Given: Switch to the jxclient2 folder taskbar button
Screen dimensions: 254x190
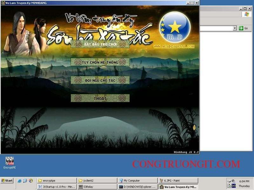Looking at the screenshot, I should [x=97, y=180].
